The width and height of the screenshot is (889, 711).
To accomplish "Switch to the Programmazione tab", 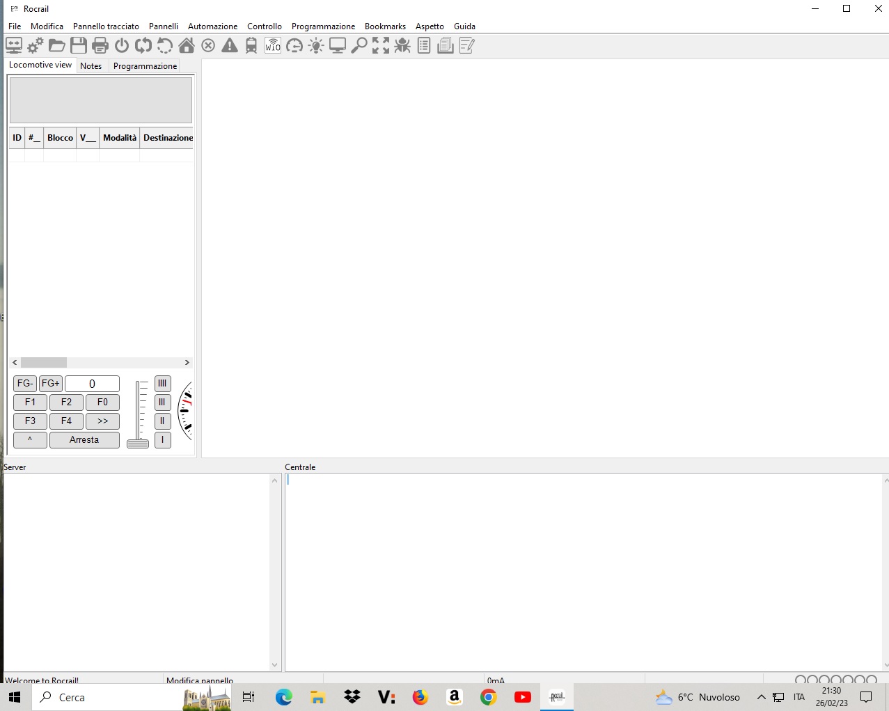I will click(145, 66).
